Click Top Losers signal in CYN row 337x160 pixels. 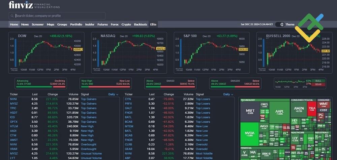coord(203,99)
